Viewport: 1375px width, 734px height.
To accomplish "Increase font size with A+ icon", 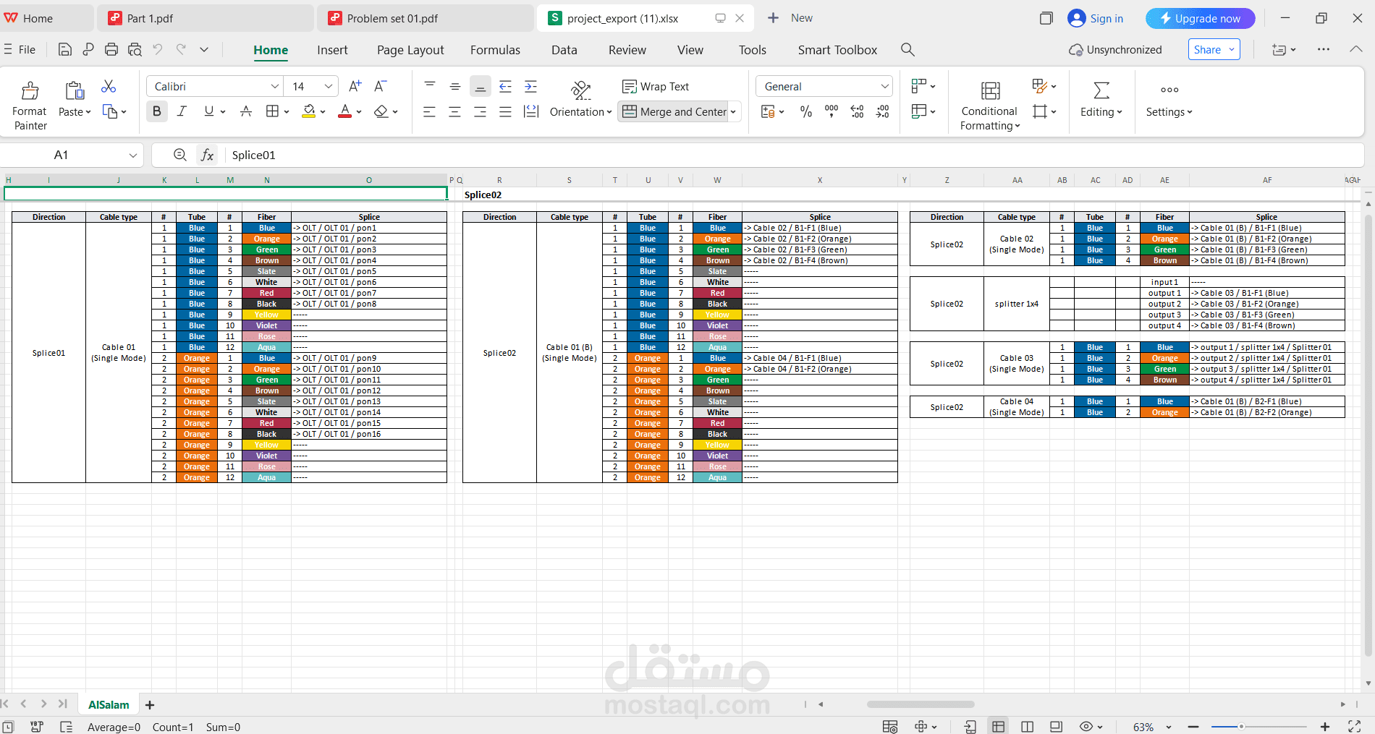I will pos(355,86).
